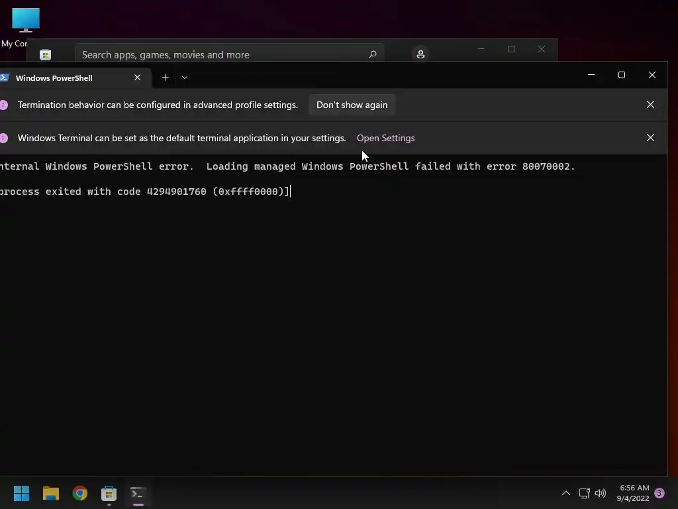The width and height of the screenshot is (678, 509).
Task: Close the Windows Terminal window
Action: pyautogui.click(x=652, y=75)
